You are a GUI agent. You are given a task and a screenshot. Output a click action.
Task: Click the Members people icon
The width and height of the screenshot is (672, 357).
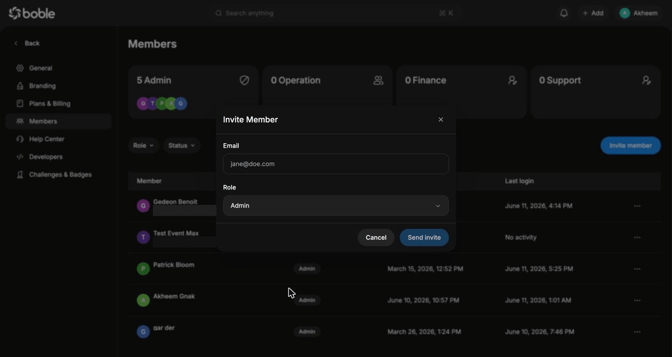[20, 121]
